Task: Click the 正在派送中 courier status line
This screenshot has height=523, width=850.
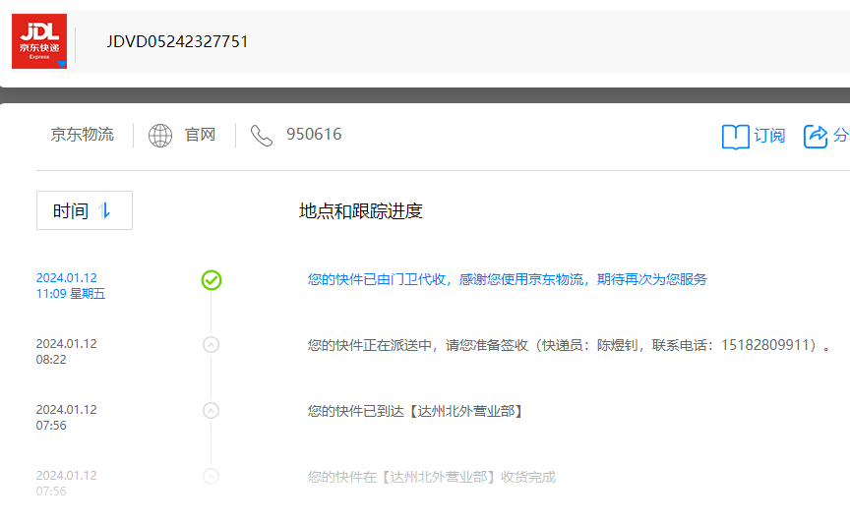Action: [570, 345]
